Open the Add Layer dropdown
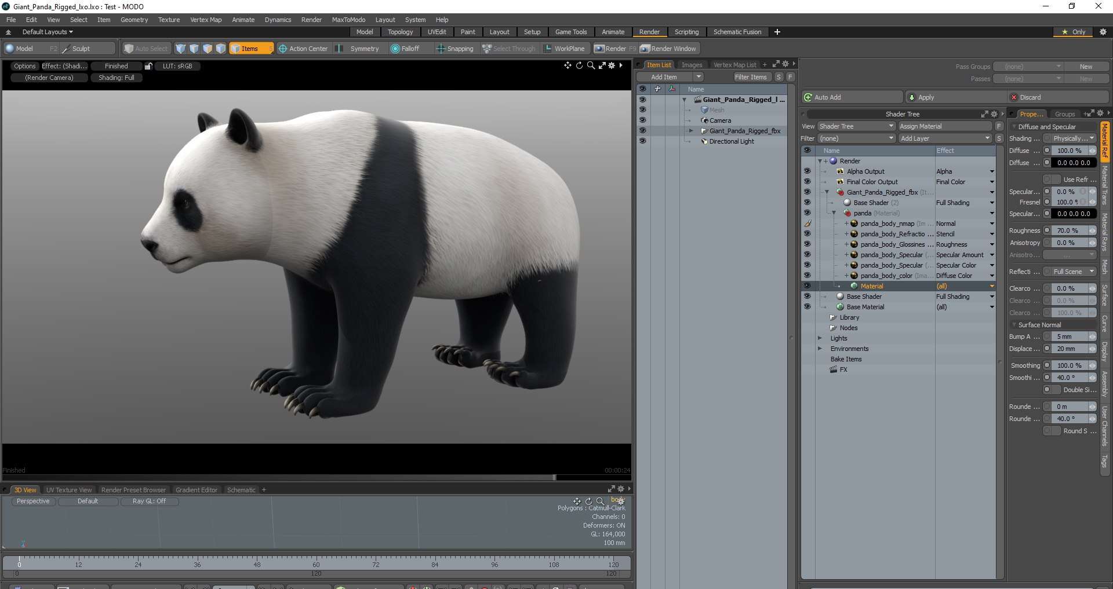This screenshot has width=1113, height=589. (x=945, y=138)
